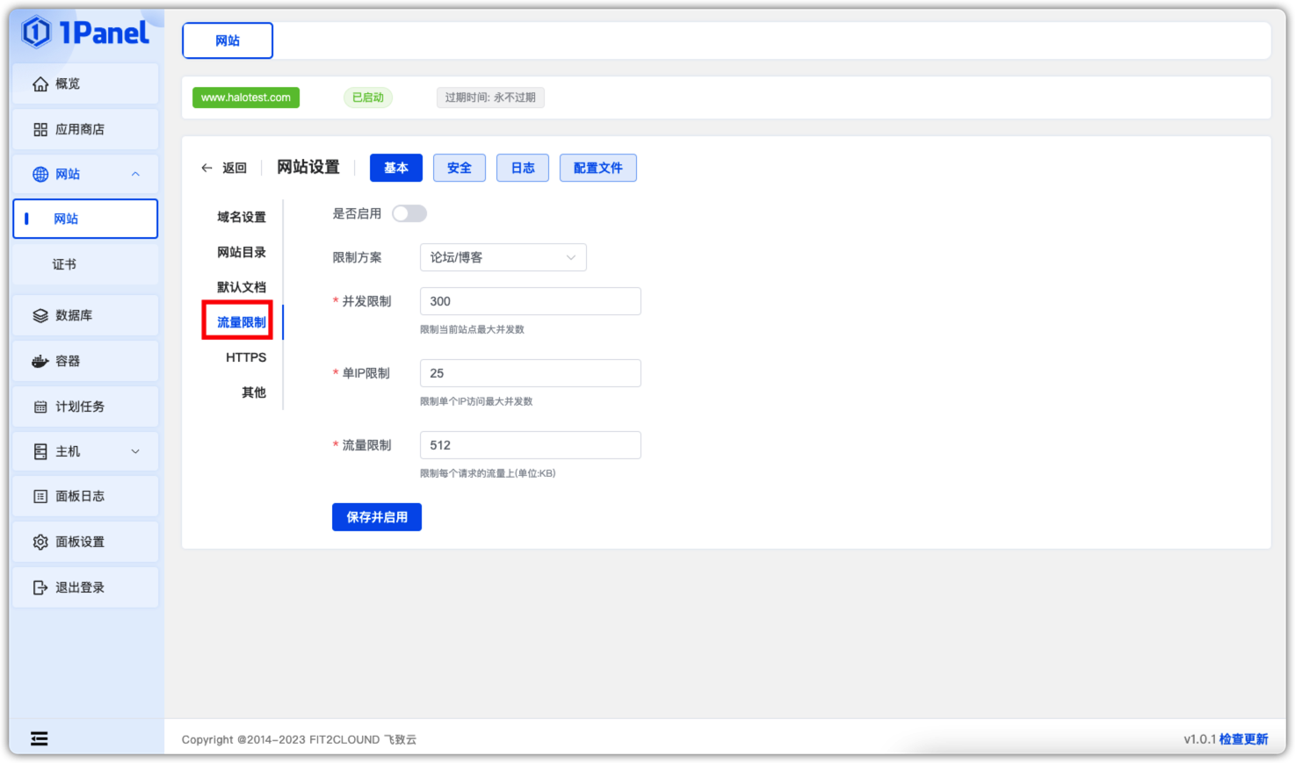The height and width of the screenshot is (763, 1295).
Task: Expand the 主机 sidebar menu chevron
Action: [135, 451]
